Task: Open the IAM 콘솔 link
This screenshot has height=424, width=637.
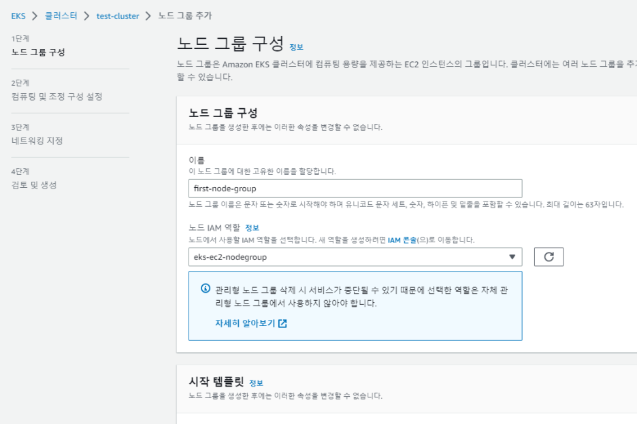Action: point(403,240)
